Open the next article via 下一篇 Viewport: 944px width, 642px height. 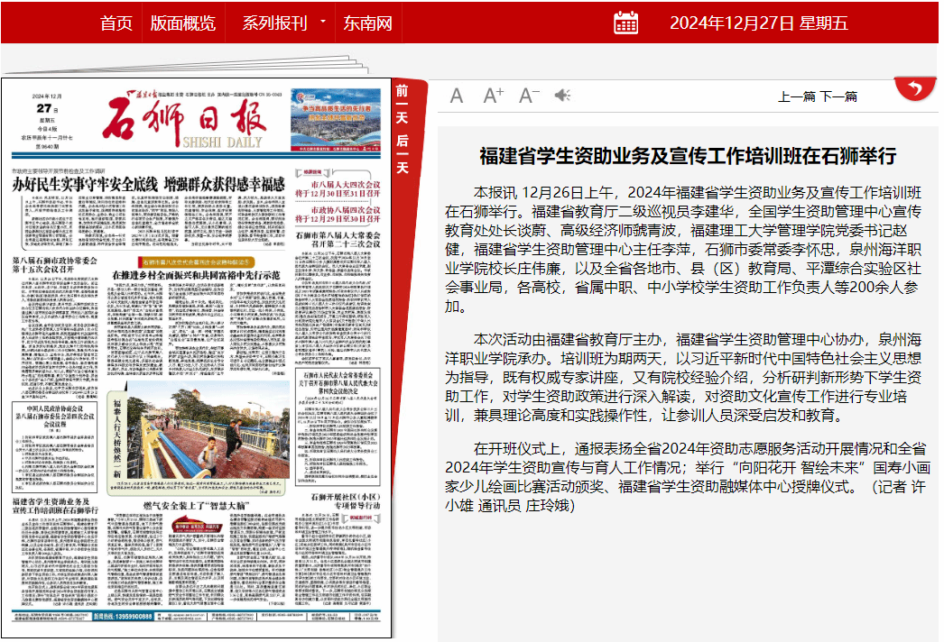click(x=838, y=96)
